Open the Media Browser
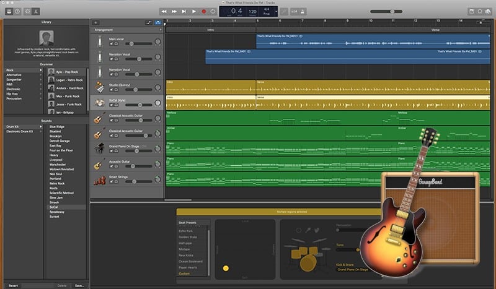This screenshot has width=496, height=289. (x=488, y=11)
